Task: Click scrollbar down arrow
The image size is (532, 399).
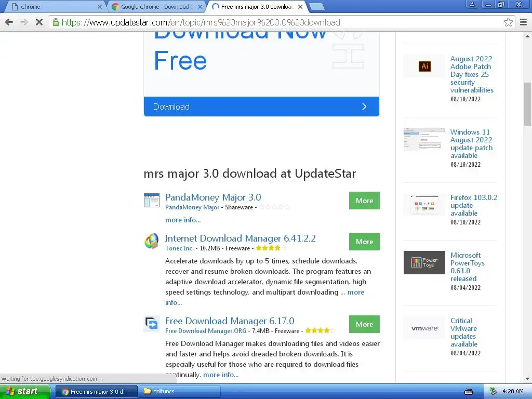Action: 528,379
